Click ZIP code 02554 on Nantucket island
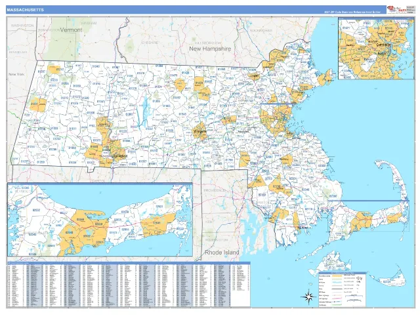 click(387, 282)
